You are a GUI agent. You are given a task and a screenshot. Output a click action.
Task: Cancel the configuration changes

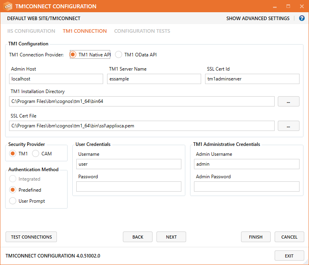289,237
